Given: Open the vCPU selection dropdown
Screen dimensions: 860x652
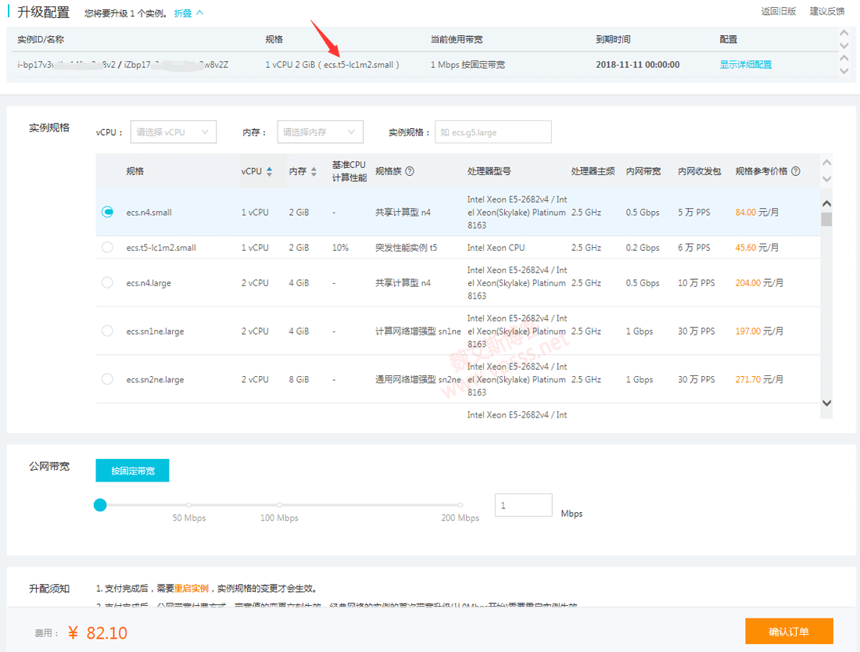Looking at the screenshot, I should coord(173,132).
